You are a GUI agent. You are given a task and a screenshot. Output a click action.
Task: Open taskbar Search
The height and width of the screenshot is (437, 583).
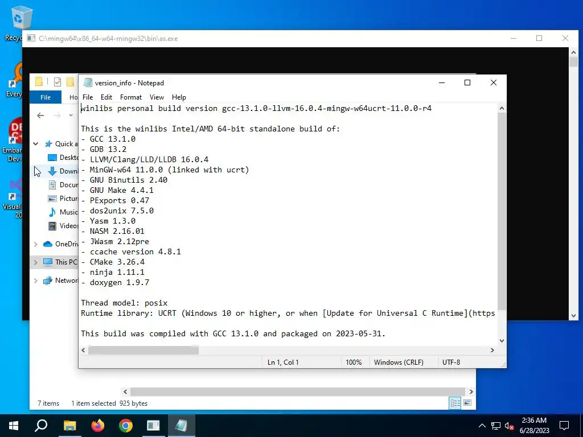[41, 426]
